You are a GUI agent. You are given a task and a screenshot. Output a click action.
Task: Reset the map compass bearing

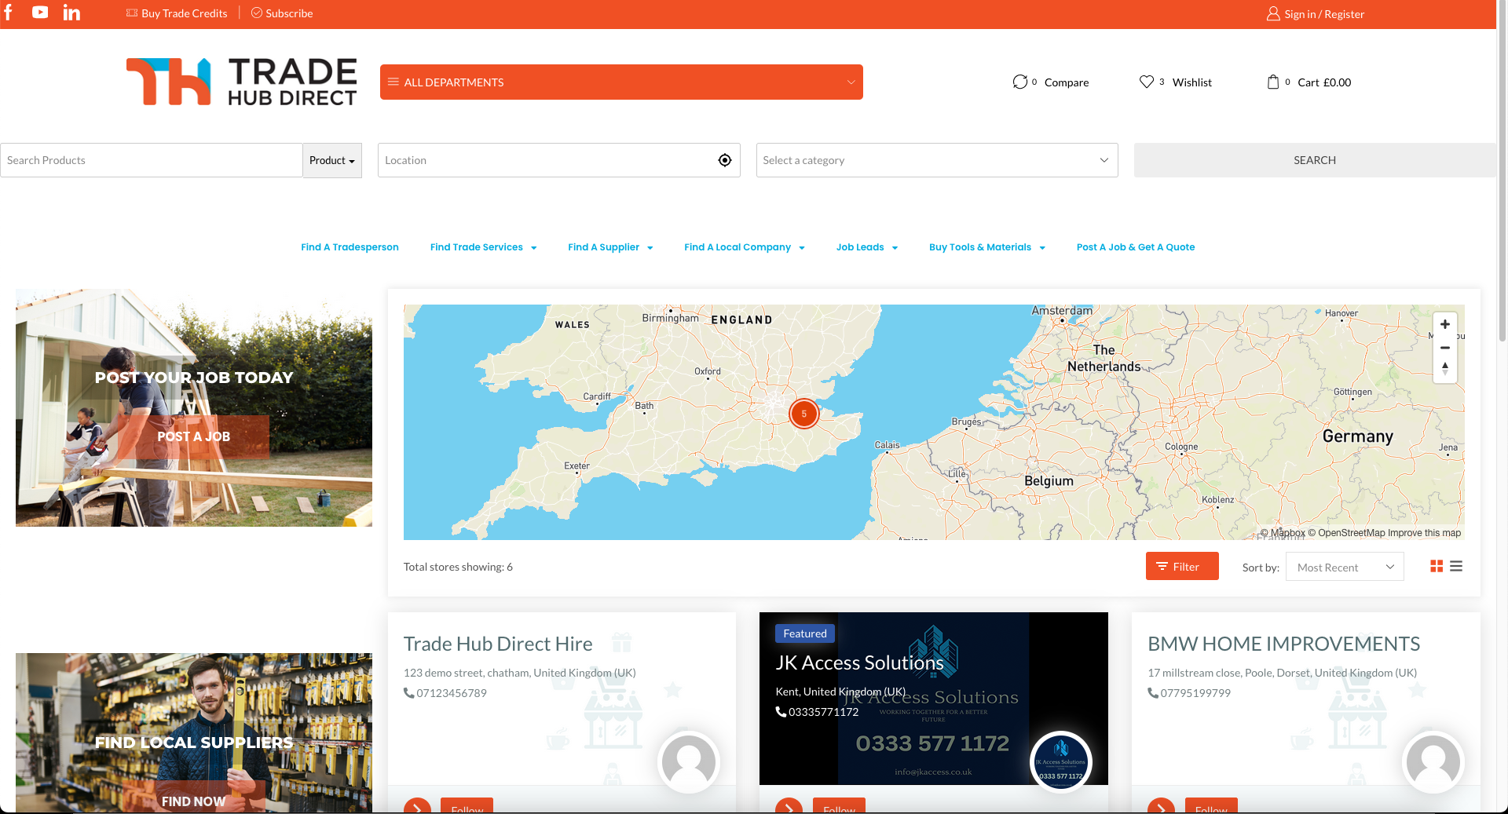point(1445,370)
